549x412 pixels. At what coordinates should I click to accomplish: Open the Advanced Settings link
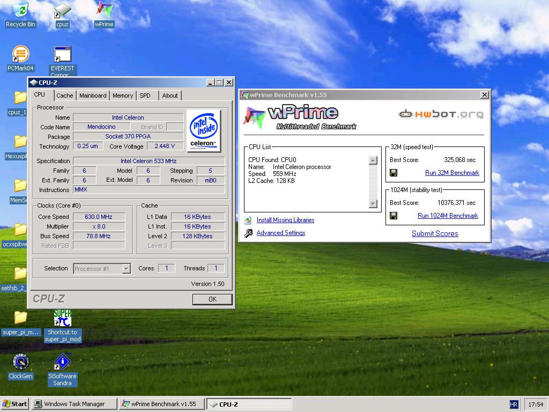pyautogui.click(x=281, y=233)
